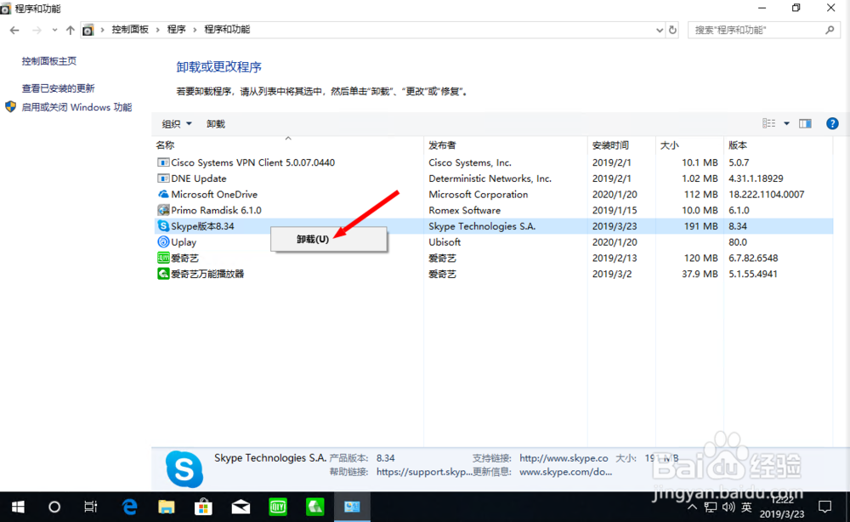Open the notification center icon
The image size is (850, 522).
(x=825, y=507)
